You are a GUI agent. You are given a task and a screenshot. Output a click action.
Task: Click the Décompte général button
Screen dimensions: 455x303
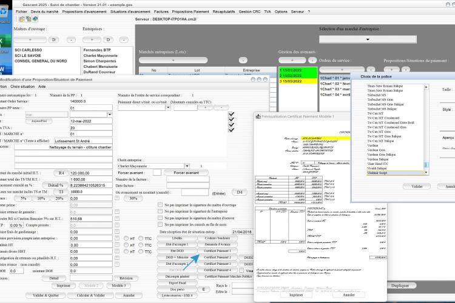coord(177,276)
